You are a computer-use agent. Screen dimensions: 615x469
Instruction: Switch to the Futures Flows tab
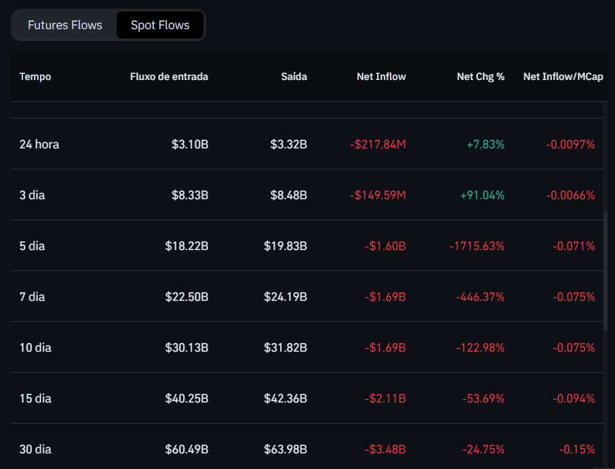(x=65, y=25)
